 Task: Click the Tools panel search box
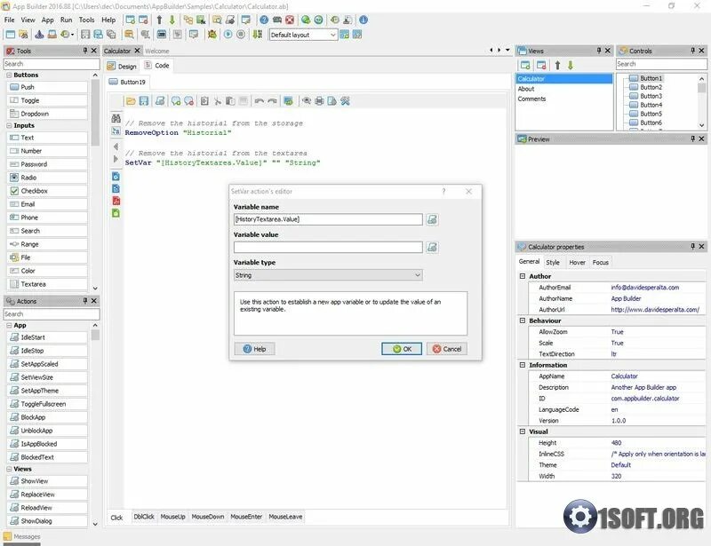(52, 64)
